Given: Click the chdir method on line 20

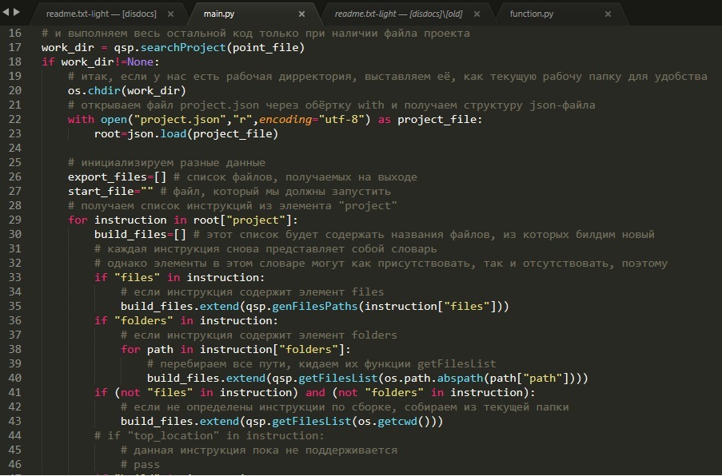Looking at the screenshot, I should [104, 90].
